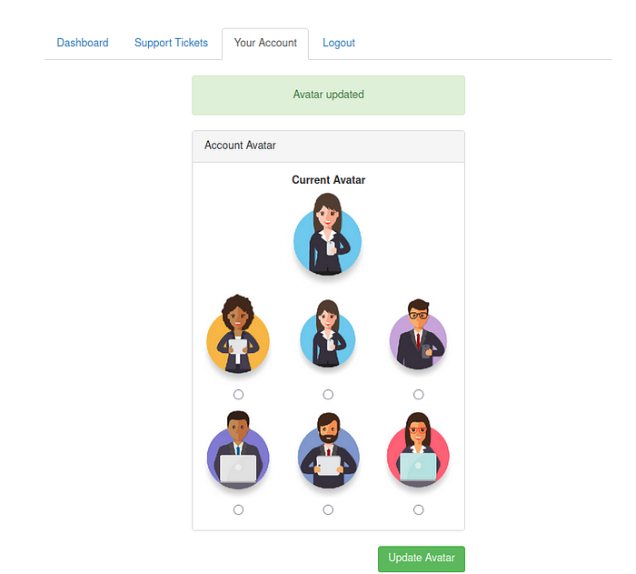Click the Logout link

(x=339, y=43)
